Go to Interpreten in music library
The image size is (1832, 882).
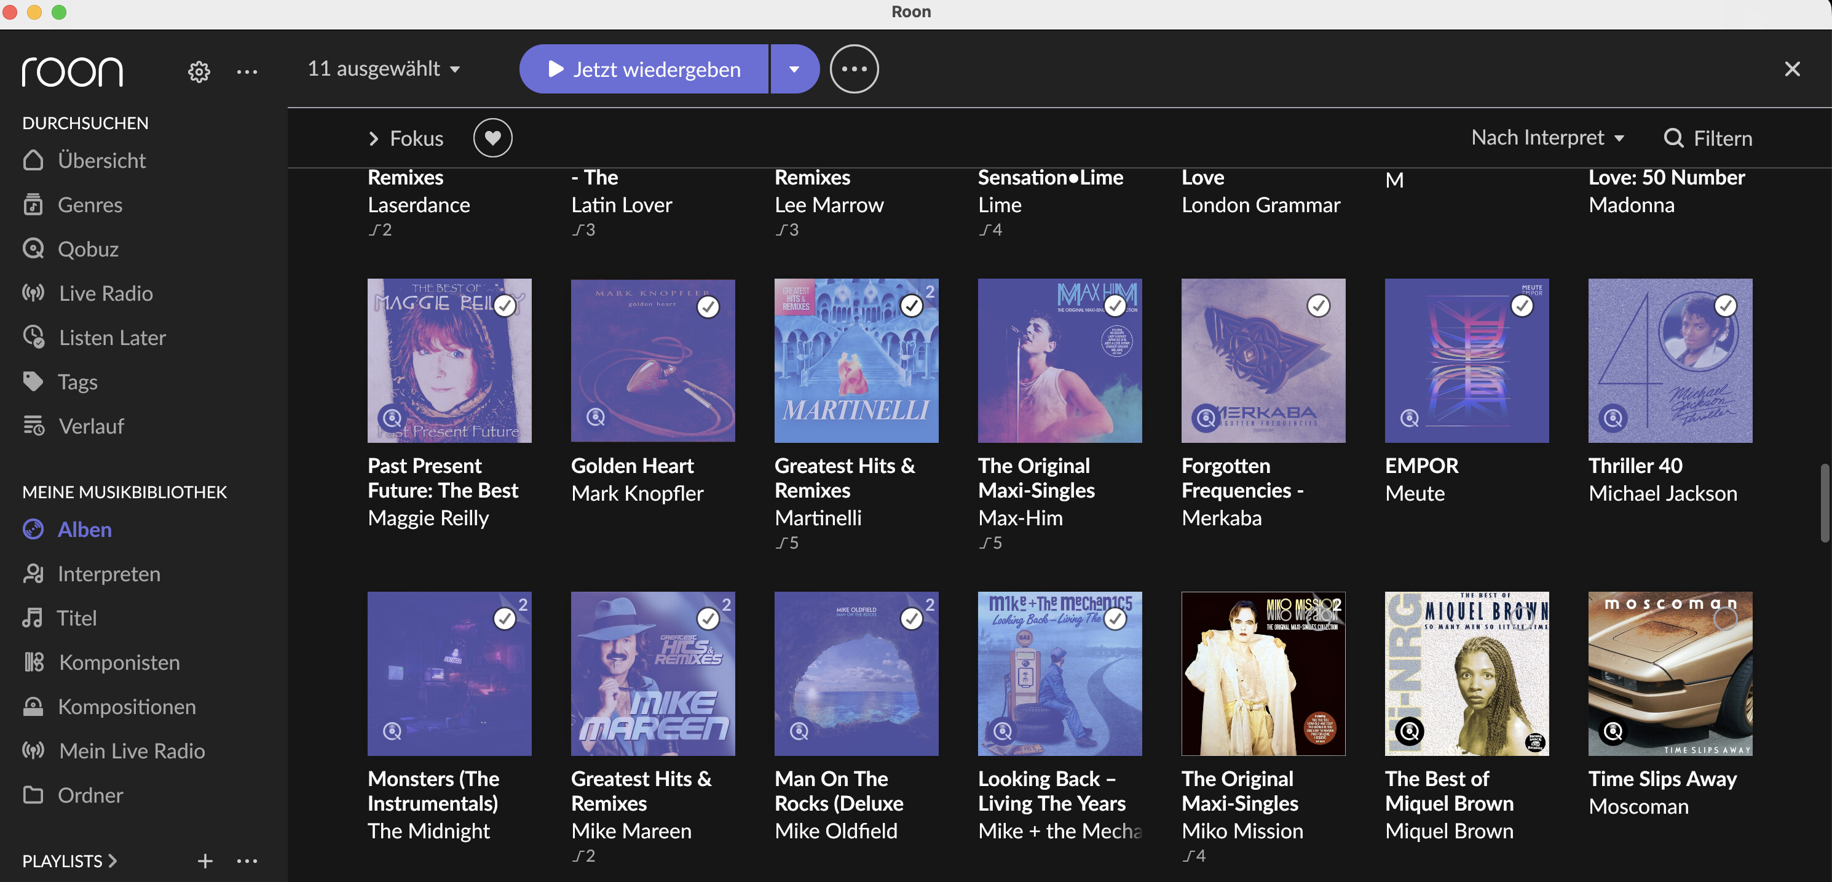point(108,573)
